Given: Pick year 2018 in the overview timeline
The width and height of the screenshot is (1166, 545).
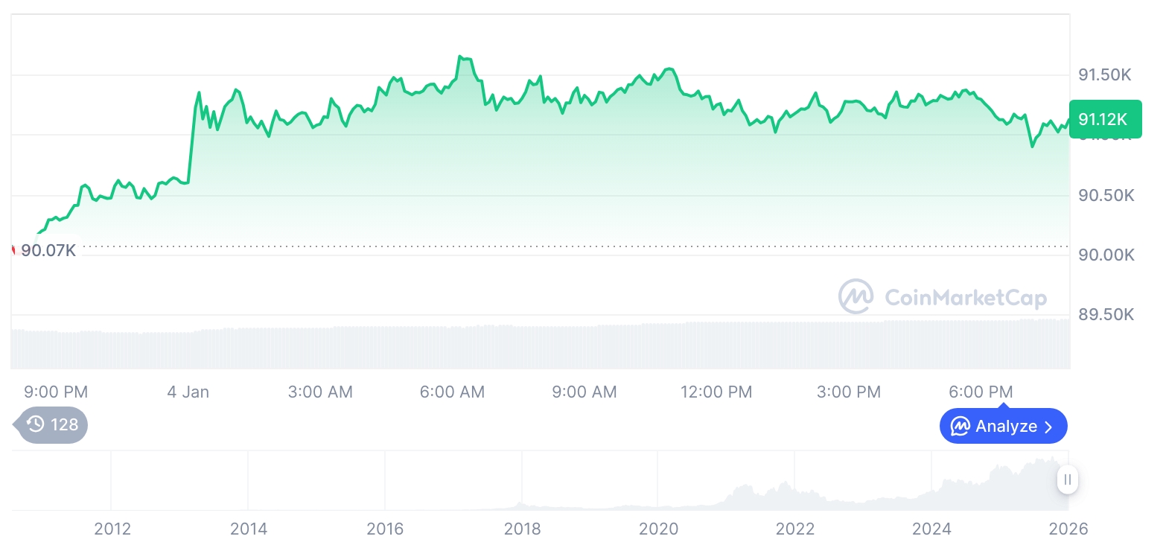Looking at the screenshot, I should [x=522, y=529].
